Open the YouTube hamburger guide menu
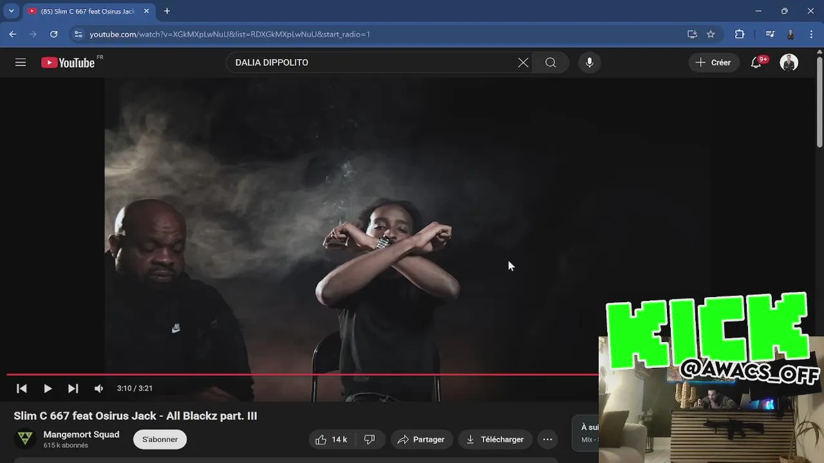Viewport: 824px width, 463px height. (21, 62)
